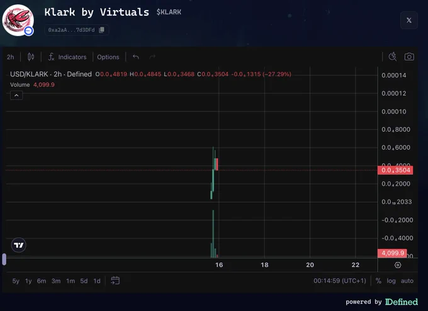
Task: Open the go-to-date calendar icon
Action: pos(115,281)
